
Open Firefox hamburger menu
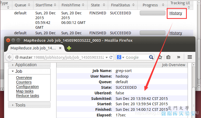point(190,57)
